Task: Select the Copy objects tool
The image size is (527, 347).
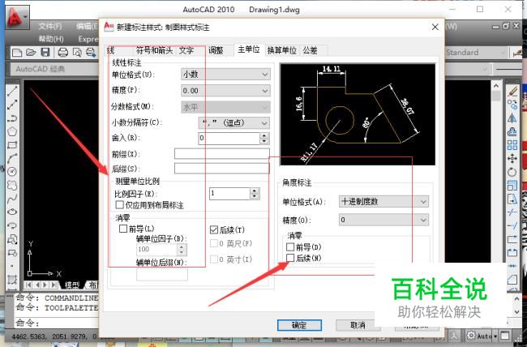Action: pos(512,105)
